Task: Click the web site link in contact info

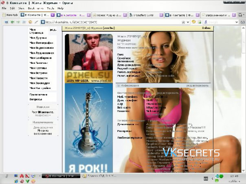Action: click(156, 108)
